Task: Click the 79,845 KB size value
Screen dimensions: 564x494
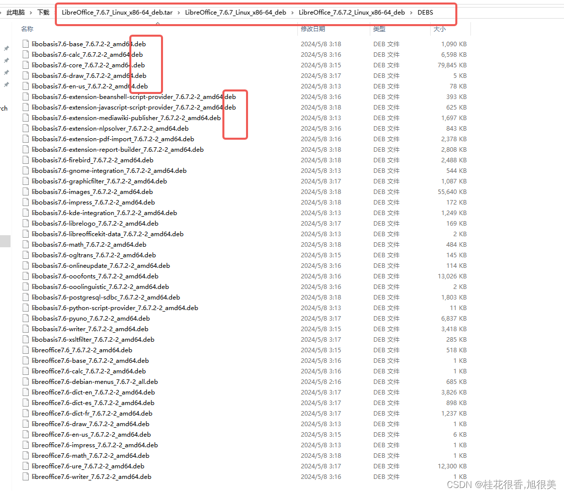Action: click(452, 65)
